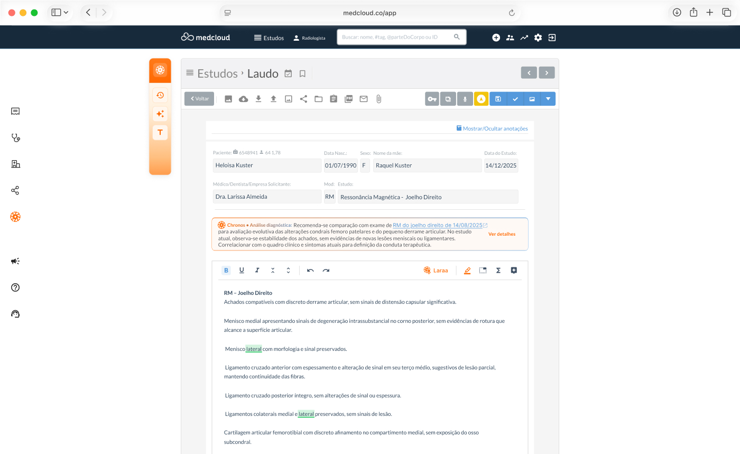Redo the last edit
The width and height of the screenshot is (740, 454).
(x=326, y=270)
